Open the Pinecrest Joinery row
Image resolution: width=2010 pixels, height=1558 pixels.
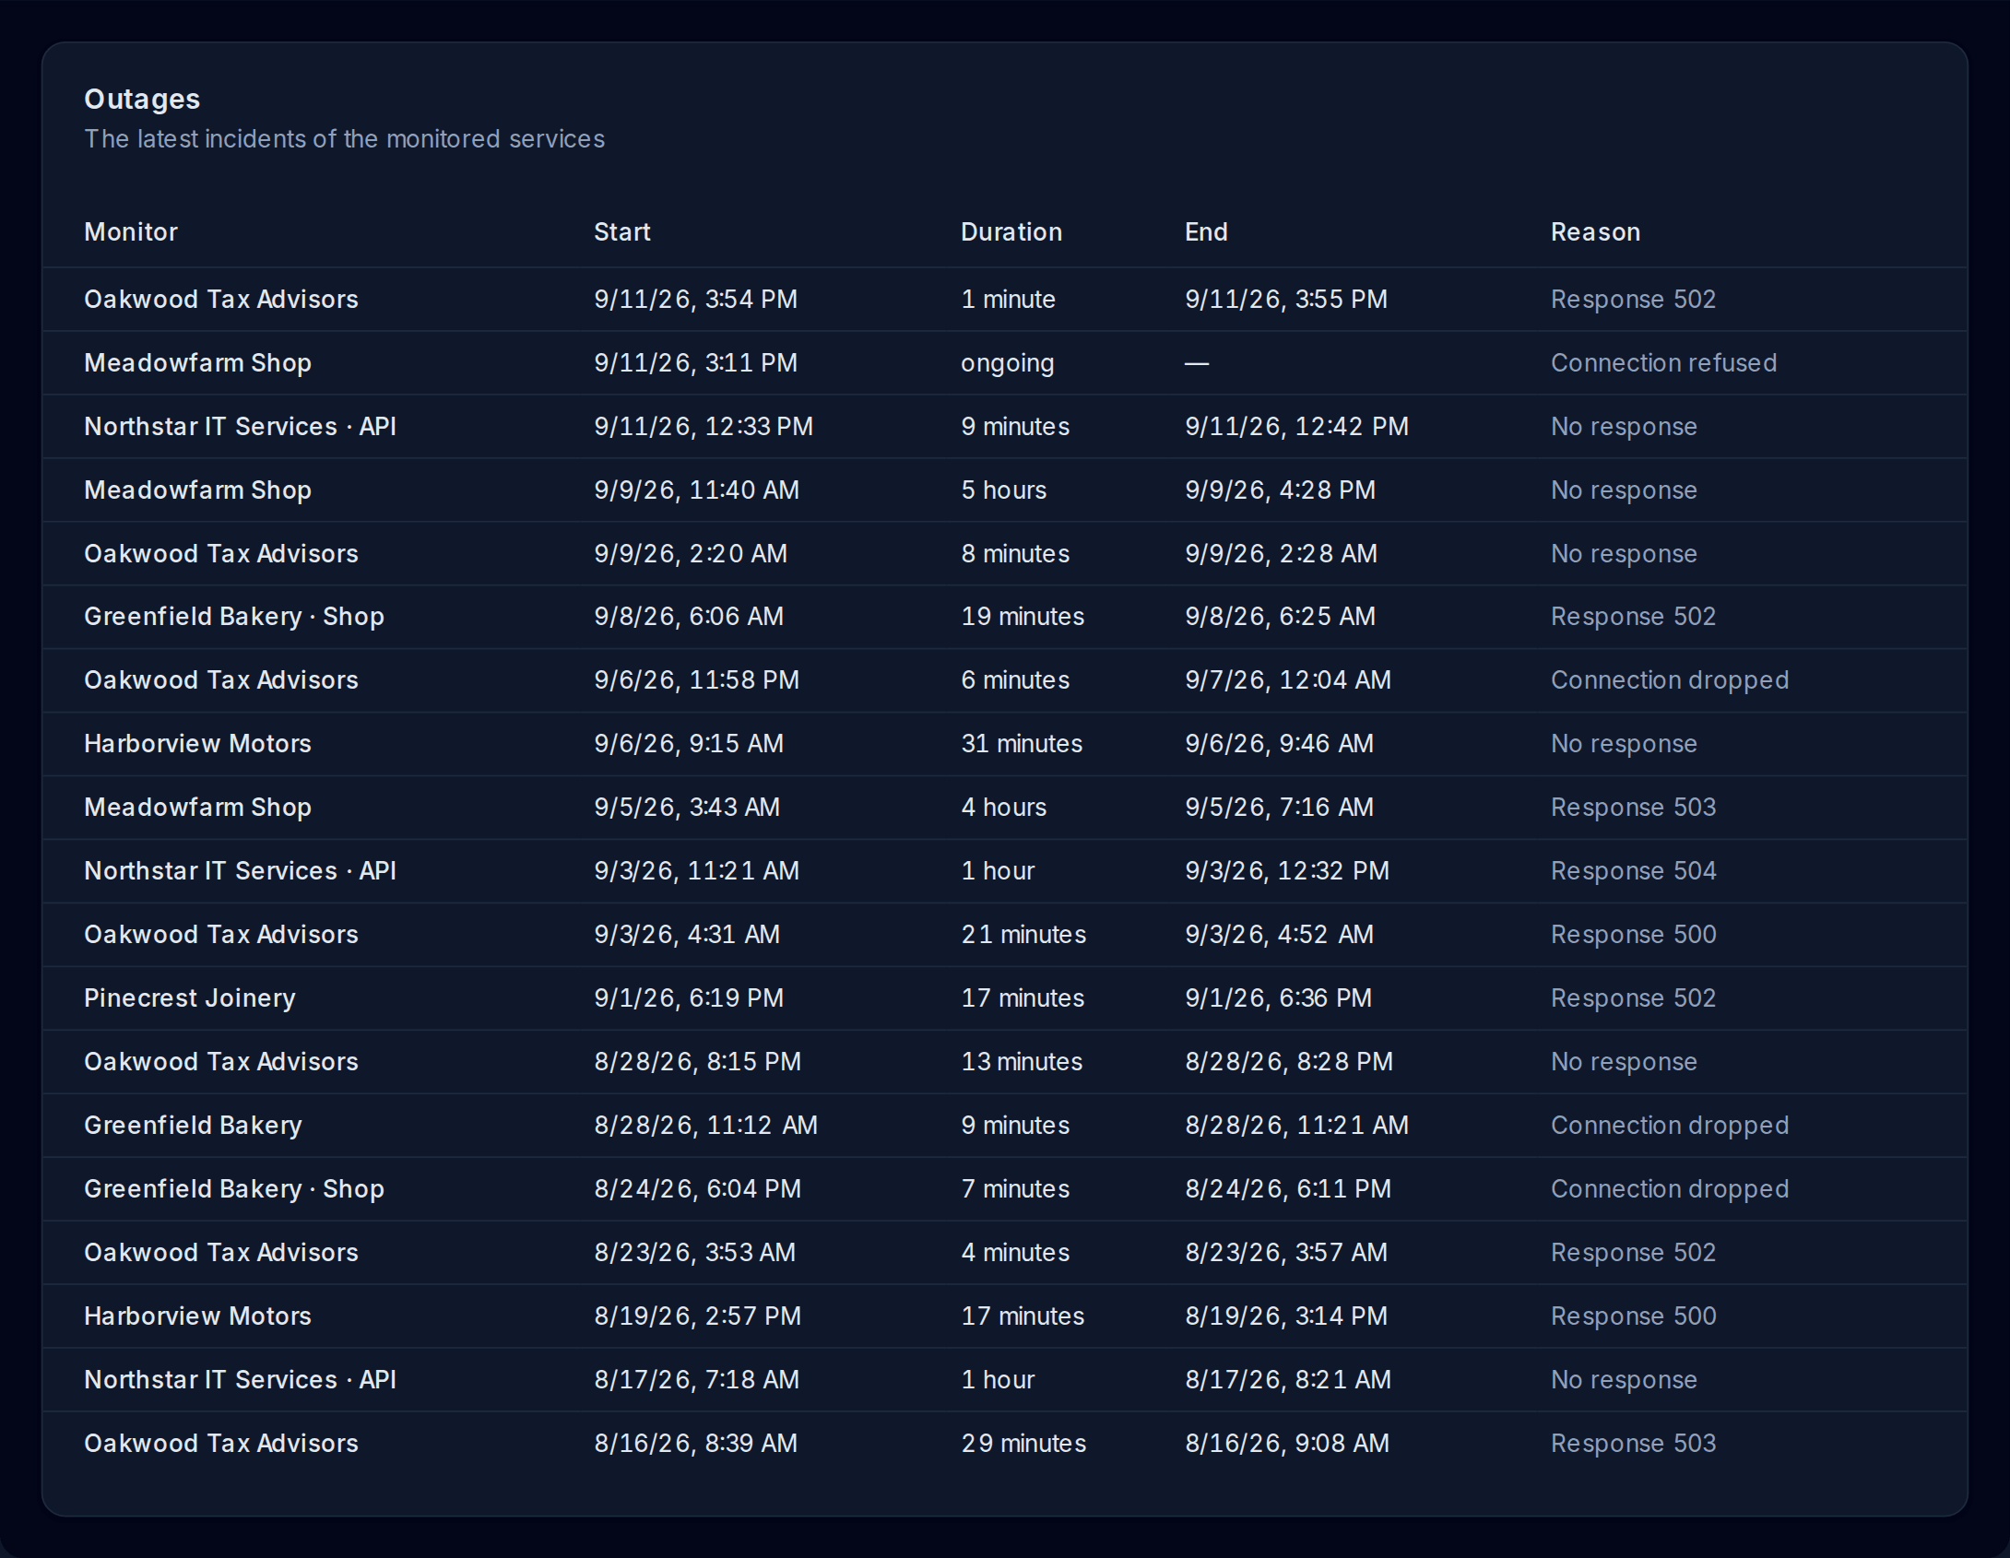(1005, 998)
